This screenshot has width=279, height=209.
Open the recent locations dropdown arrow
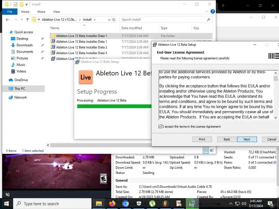[x=22, y=20]
